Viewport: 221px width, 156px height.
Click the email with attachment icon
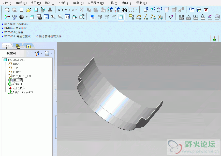[x=7, y=10]
